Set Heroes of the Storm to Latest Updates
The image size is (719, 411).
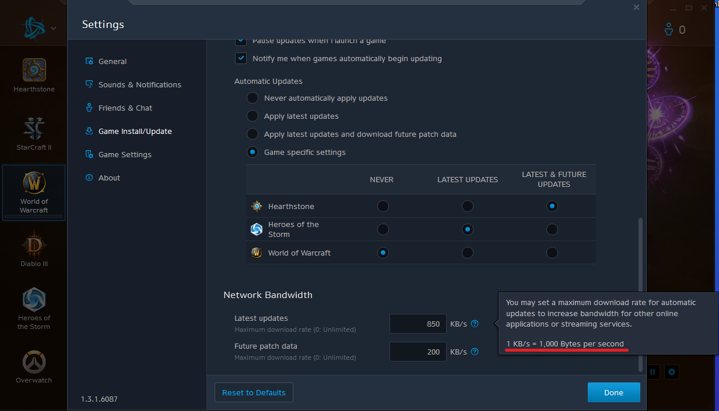(x=468, y=229)
